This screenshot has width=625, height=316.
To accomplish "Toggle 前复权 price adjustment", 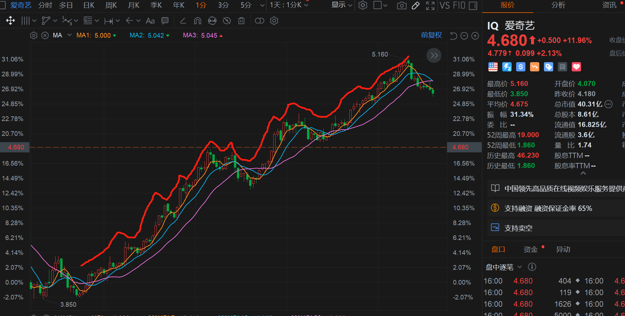I will click(x=431, y=35).
